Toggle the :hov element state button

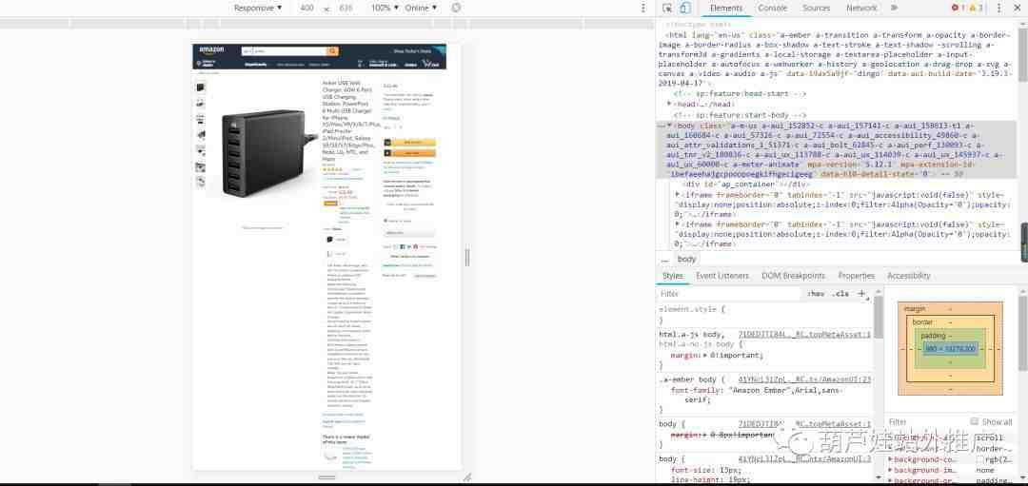coord(816,294)
